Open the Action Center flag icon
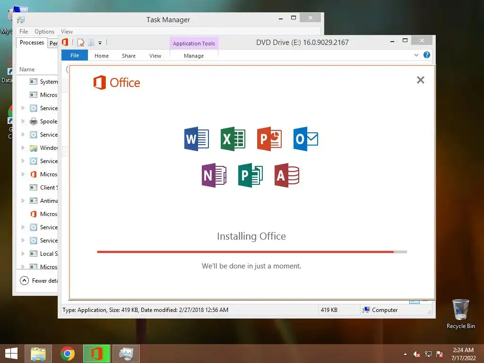This screenshot has height=363, width=484. tap(440, 354)
